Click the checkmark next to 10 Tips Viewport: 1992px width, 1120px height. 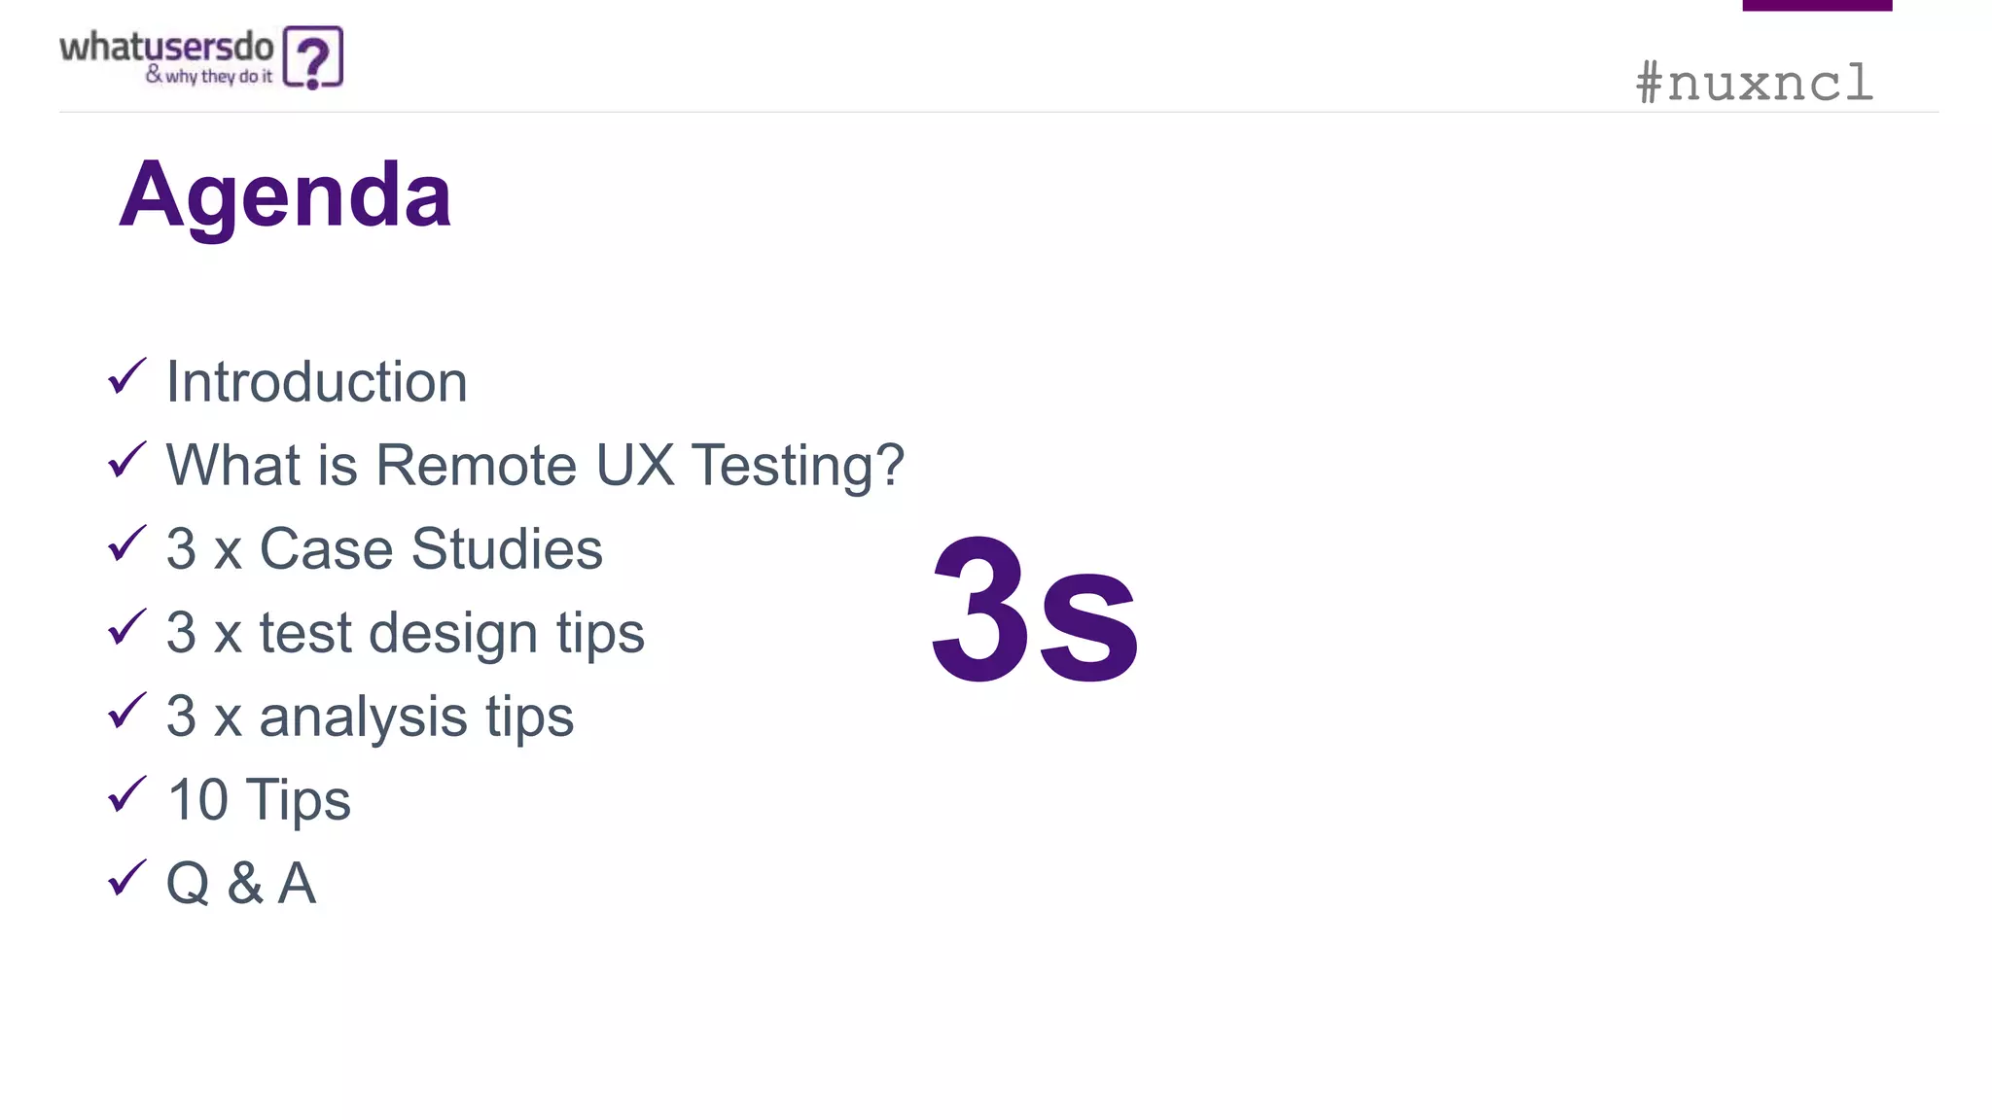pyautogui.click(x=126, y=794)
